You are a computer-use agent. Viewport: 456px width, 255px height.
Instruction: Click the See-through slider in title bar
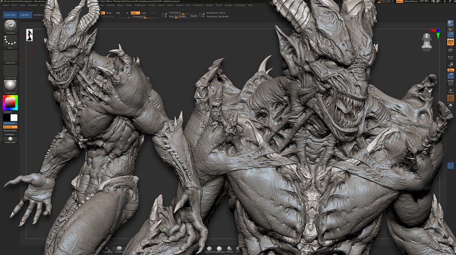pyautogui.click(x=386, y=1)
